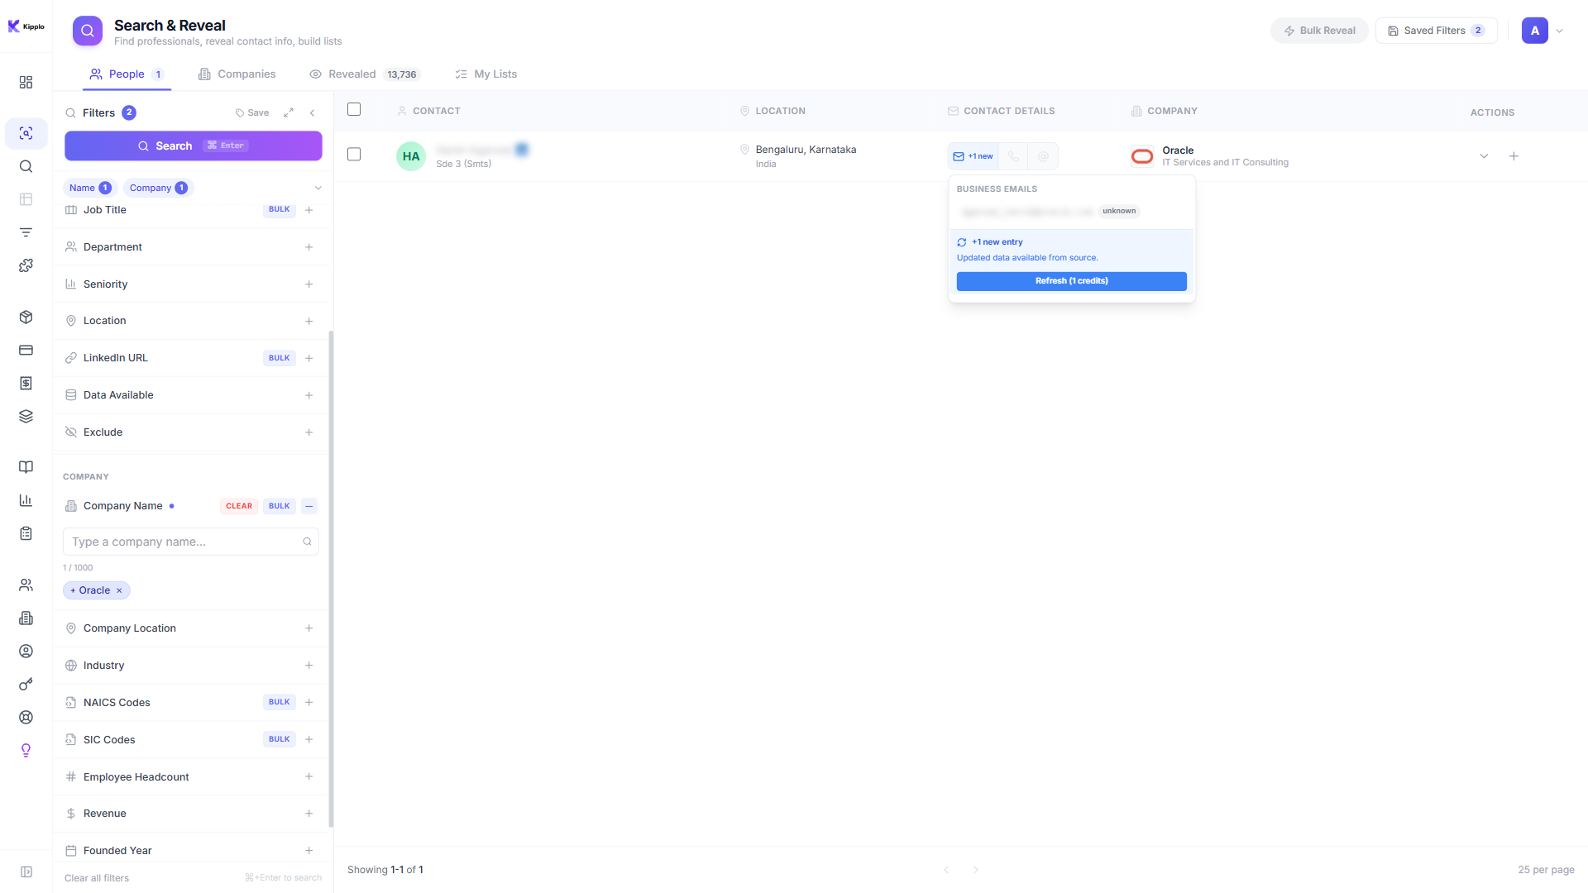
Task: Check the HA contact row checkbox
Action: [x=354, y=154]
